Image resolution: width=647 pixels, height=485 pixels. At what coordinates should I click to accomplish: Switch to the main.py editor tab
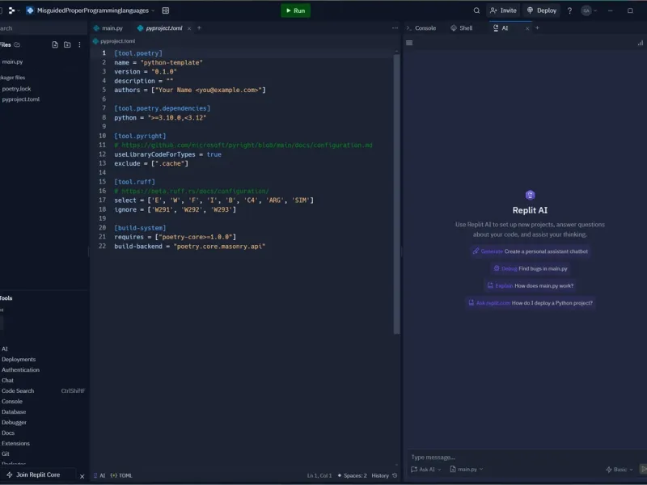pyautogui.click(x=108, y=28)
